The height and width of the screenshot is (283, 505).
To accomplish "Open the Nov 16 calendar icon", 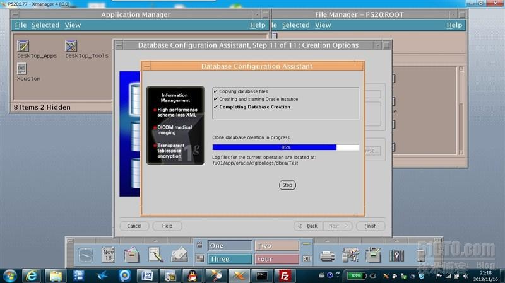I will pos(108,255).
